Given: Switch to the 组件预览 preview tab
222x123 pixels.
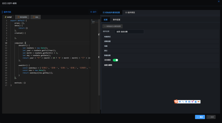Looking at the screenshot, I should (x=130, y=13).
